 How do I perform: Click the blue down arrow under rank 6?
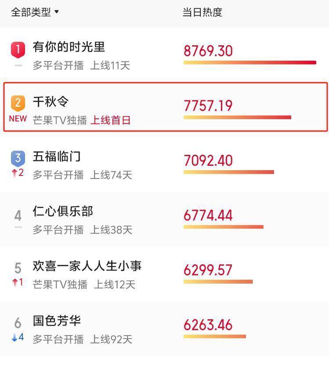14,337
